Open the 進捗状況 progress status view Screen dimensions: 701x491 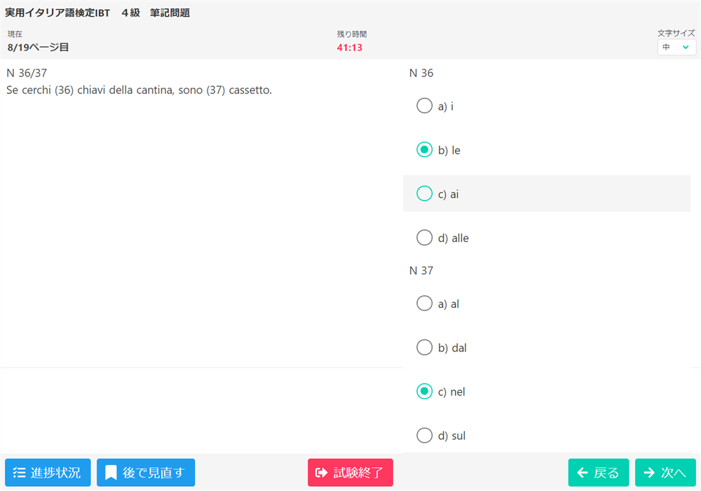(x=48, y=473)
